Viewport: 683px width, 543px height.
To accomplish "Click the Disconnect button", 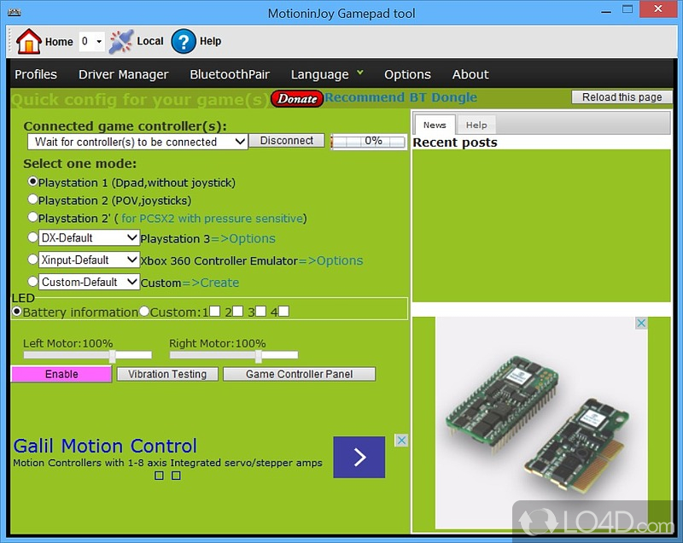I will [287, 141].
